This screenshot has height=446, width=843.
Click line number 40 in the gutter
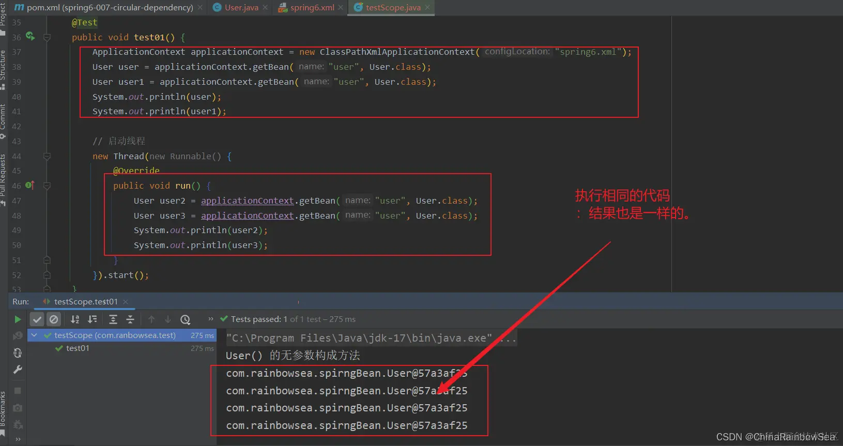(x=17, y=97)
